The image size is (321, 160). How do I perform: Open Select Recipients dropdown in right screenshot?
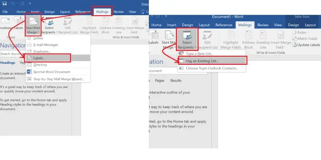coord(187,40)
